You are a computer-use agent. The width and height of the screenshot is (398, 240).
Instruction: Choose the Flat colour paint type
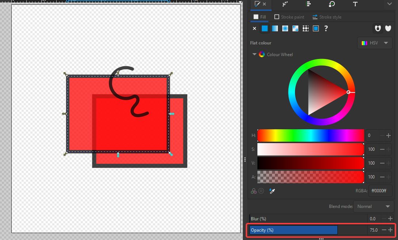click(x=265, y=29)
